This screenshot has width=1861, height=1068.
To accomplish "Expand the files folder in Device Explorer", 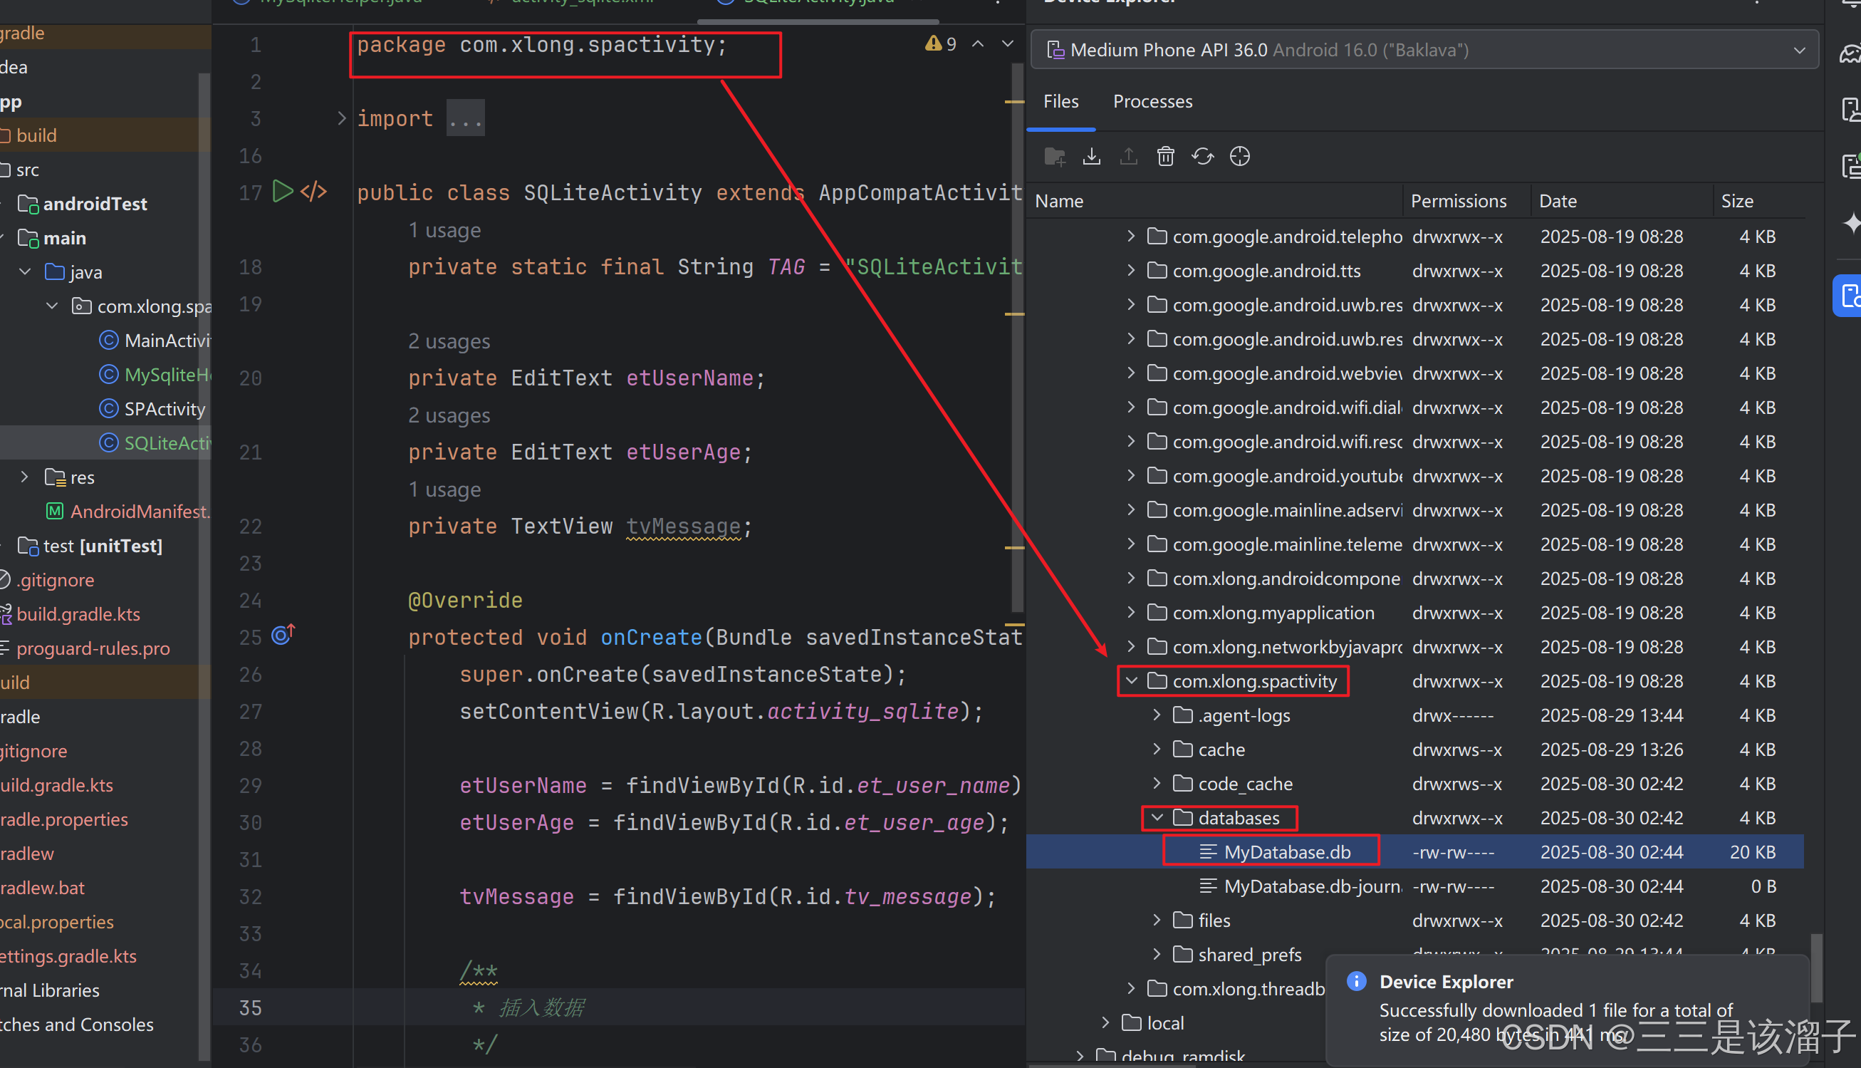I will tap(1157, 920).
